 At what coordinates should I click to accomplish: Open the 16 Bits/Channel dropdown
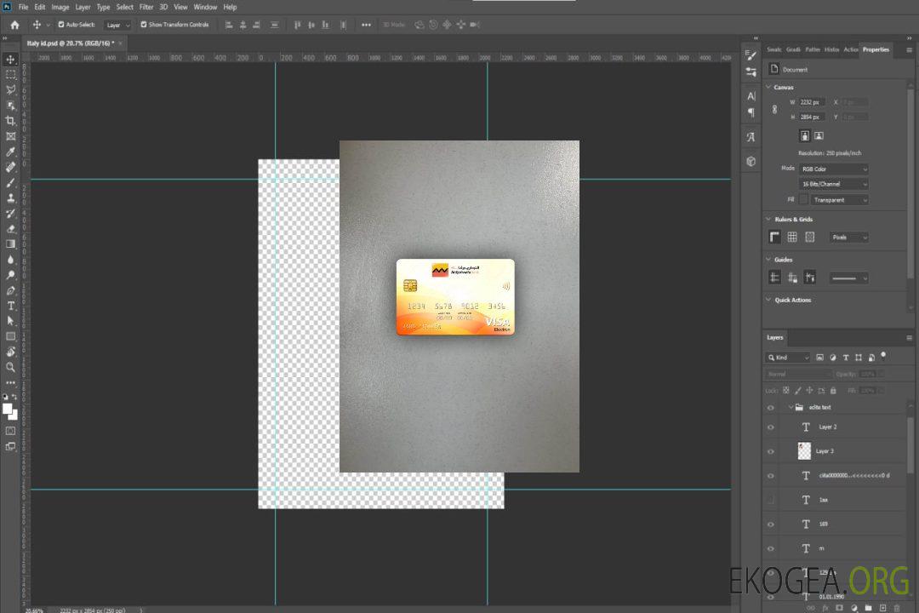[833, 184]
